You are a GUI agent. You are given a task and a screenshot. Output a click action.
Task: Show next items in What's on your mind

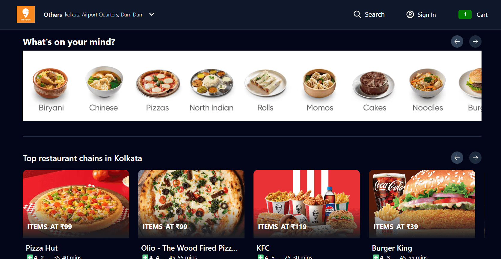(x=475, y=41)
